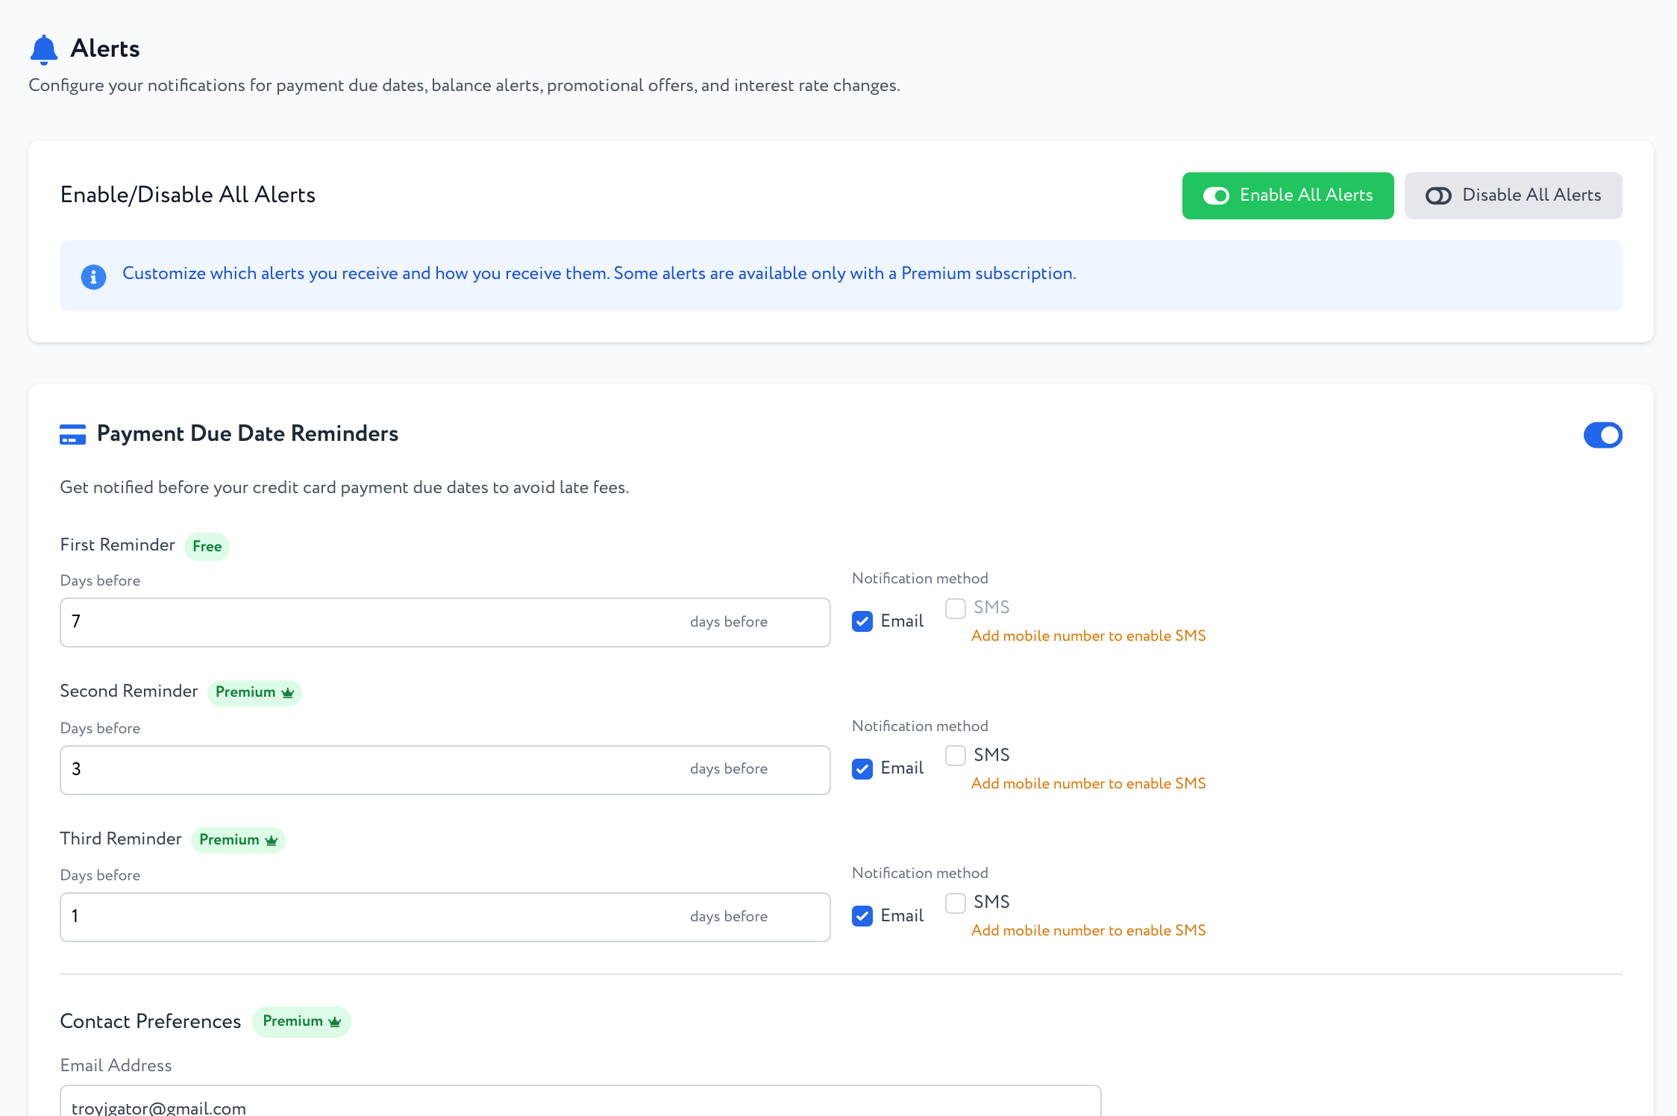The height and width of the screenshot is (1116, 1677).
Task: Click Add mobile number link under Third Reminder
Action: [1088, 930]
